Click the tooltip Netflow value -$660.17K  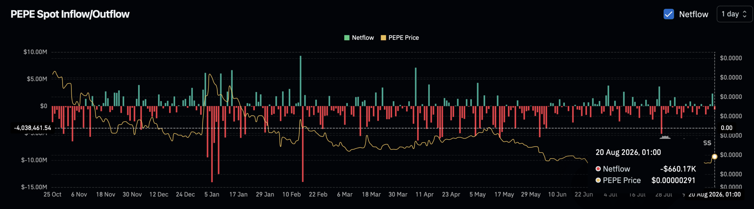(678, 169)
